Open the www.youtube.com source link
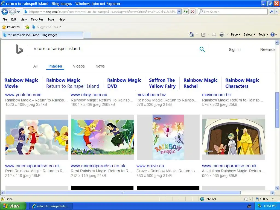The height and width of the screenshot is (210, 280). [23, 95]
